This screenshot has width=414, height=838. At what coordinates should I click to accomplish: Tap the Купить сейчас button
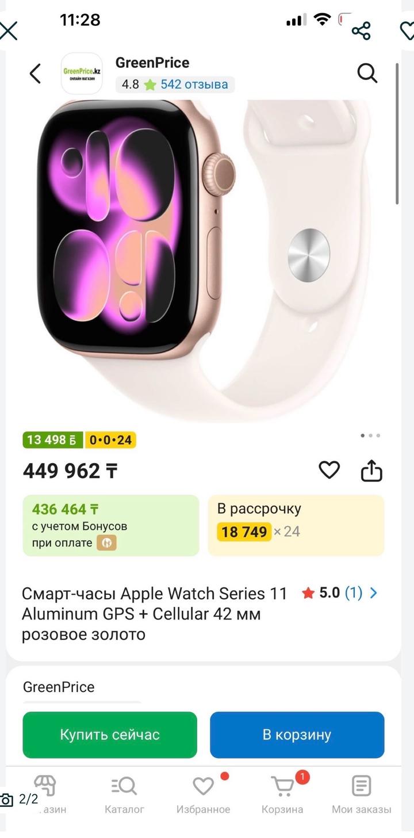tap(110, 734)
